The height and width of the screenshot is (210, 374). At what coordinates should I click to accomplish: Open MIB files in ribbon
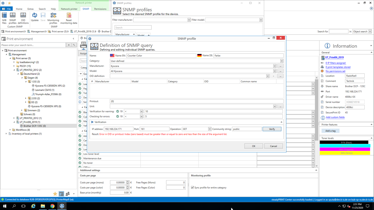(x=4, y=18)
